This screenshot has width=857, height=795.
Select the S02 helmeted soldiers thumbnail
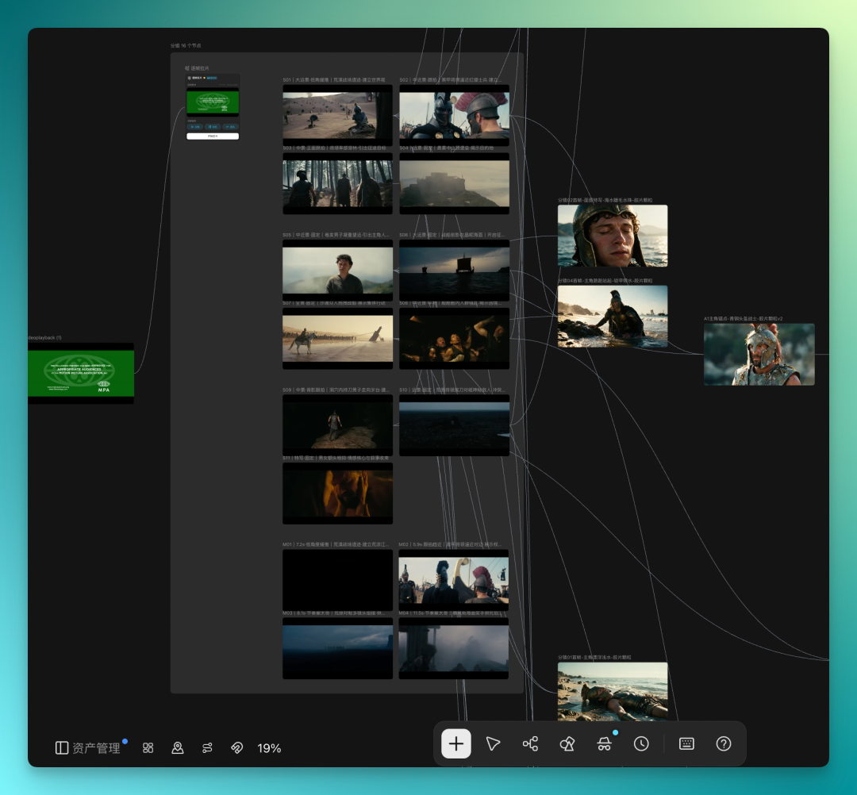click(454, 115)
